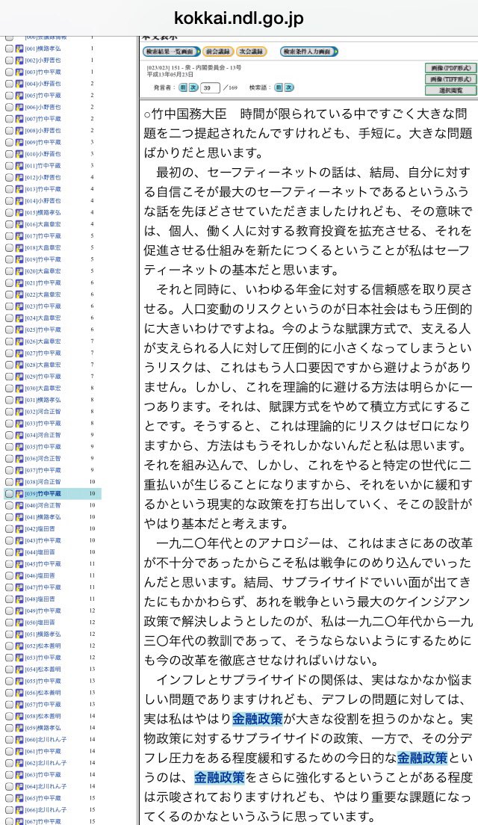Image resolution: width=478 pixels, height=825 pixels.
Task: Check the box for [016]大畠章宏
Action: click(x=10, y=224)
